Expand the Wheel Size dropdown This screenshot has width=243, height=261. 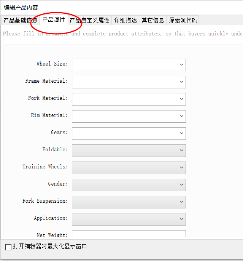[x=129, y=65]
